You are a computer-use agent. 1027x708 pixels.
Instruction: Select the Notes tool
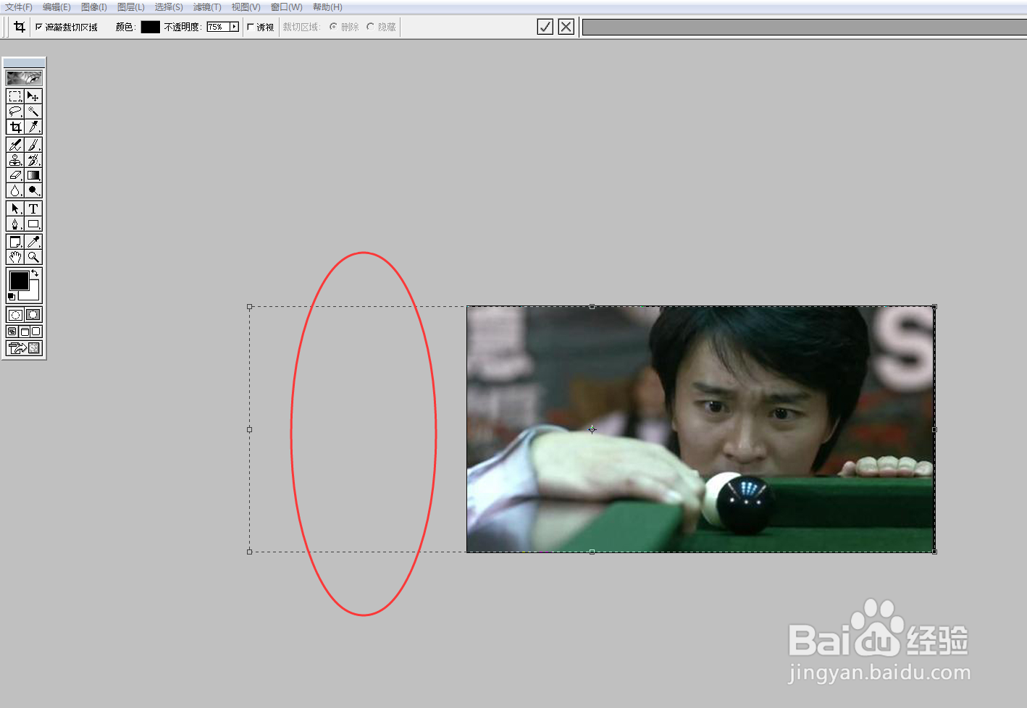point(15,242)
